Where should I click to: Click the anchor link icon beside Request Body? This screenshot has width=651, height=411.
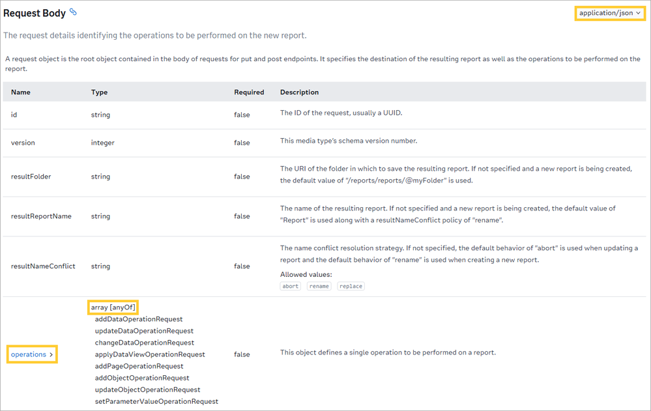pyautogui.click(x=74, y=12)
